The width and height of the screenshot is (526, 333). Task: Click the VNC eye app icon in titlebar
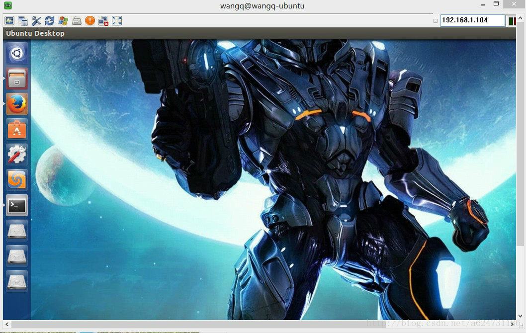(x=8, y=5)
